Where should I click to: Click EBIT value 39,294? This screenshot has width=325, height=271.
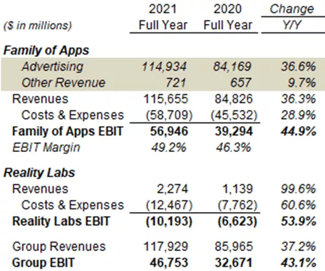pyautogui.click(x=234, y=131)
